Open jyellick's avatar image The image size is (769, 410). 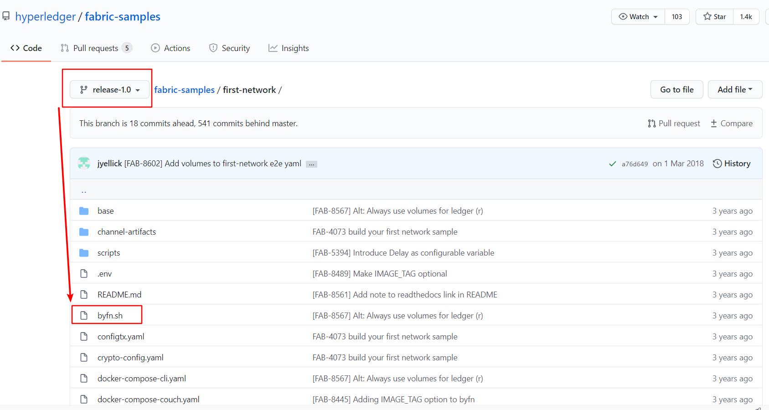coord(84,163)
